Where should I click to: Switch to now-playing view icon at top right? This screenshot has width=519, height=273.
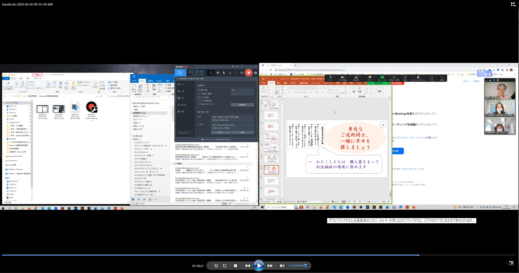coord(513,4)
